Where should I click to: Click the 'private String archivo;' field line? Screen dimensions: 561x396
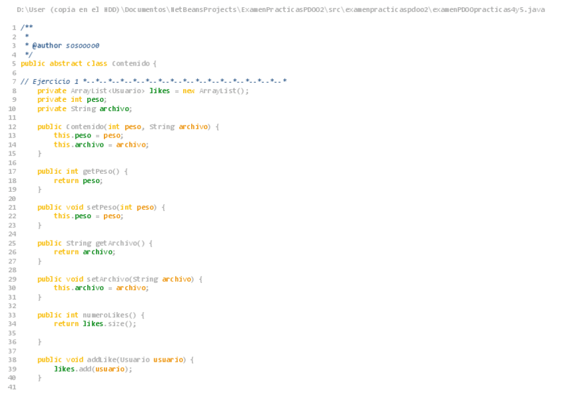point(85,108)
